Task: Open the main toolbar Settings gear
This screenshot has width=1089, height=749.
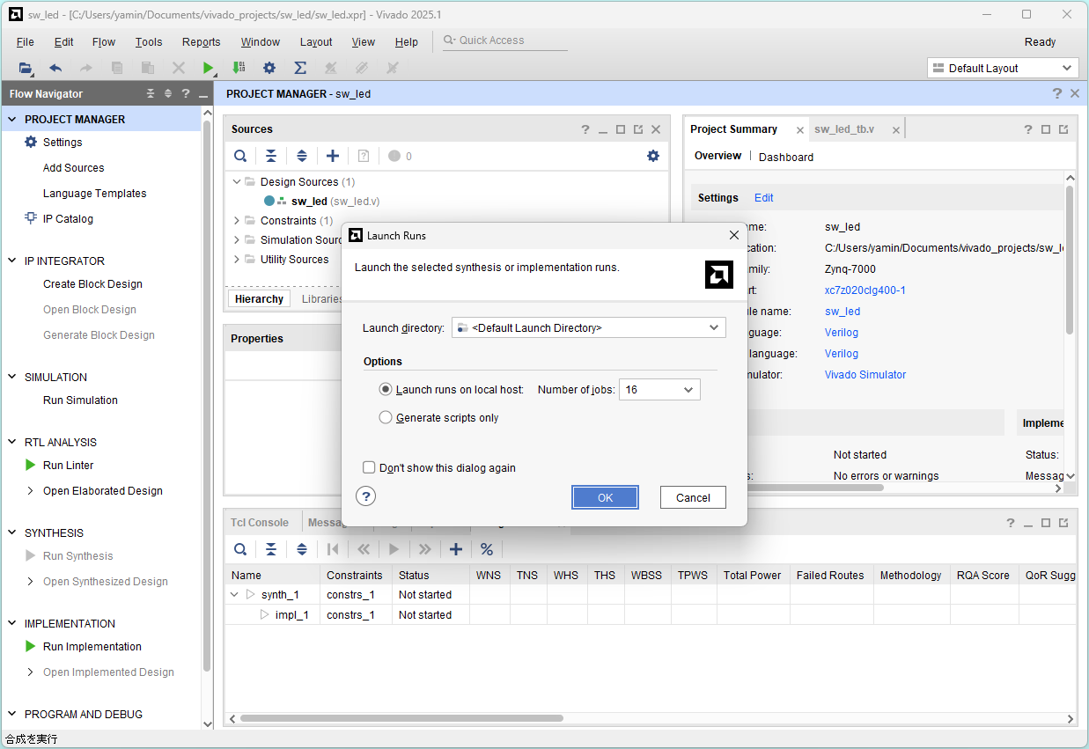Action: (x=269, y=68)
